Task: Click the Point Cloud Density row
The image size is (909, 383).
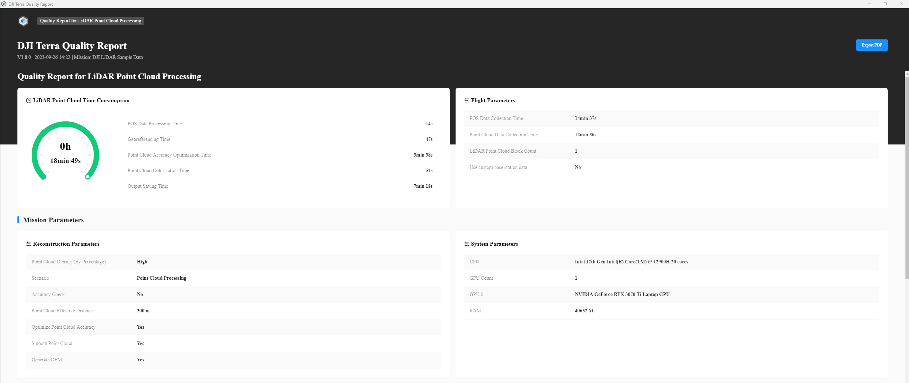Action: point(234,262)
